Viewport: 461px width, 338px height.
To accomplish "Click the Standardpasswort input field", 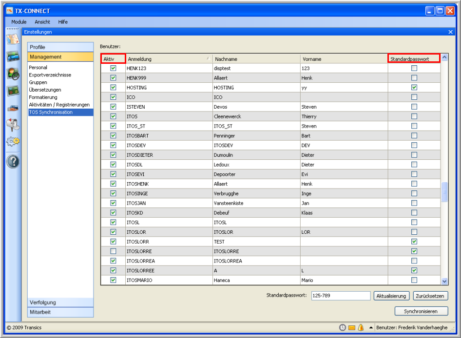I will click(341, 296).
